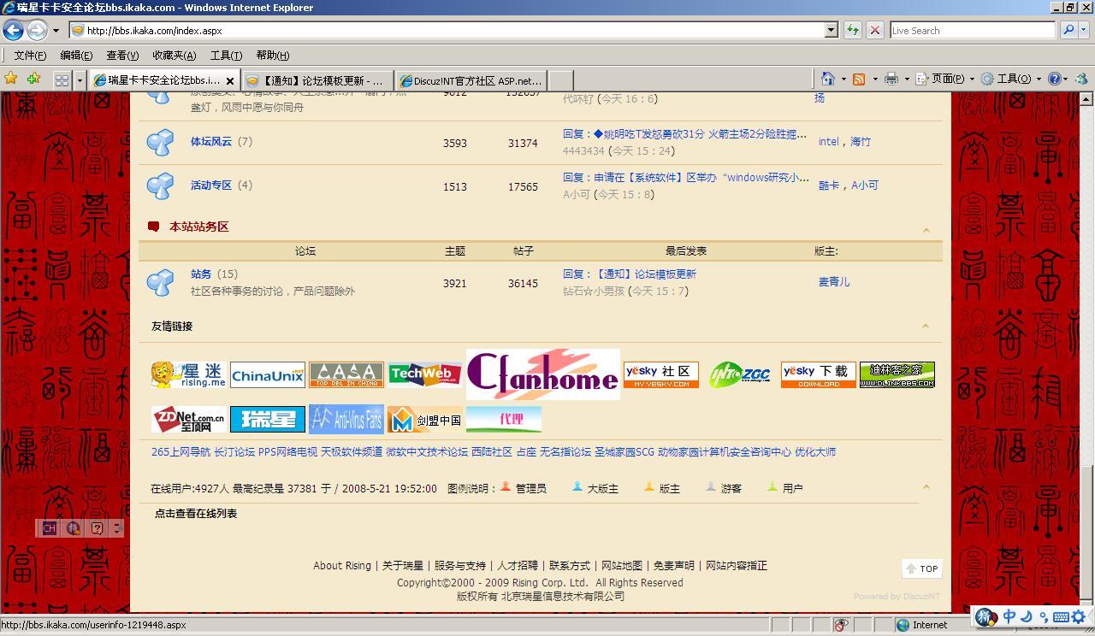Open the 星迷 rising.me banner

[189, 374]
